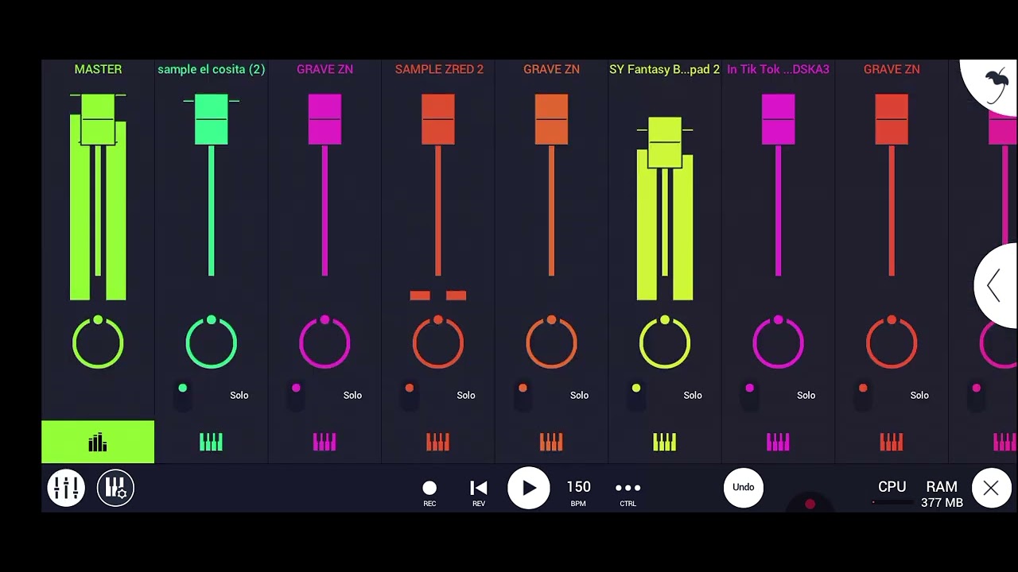
Task: Select the red GRAVE ZN label
Action: coord(892,69)
